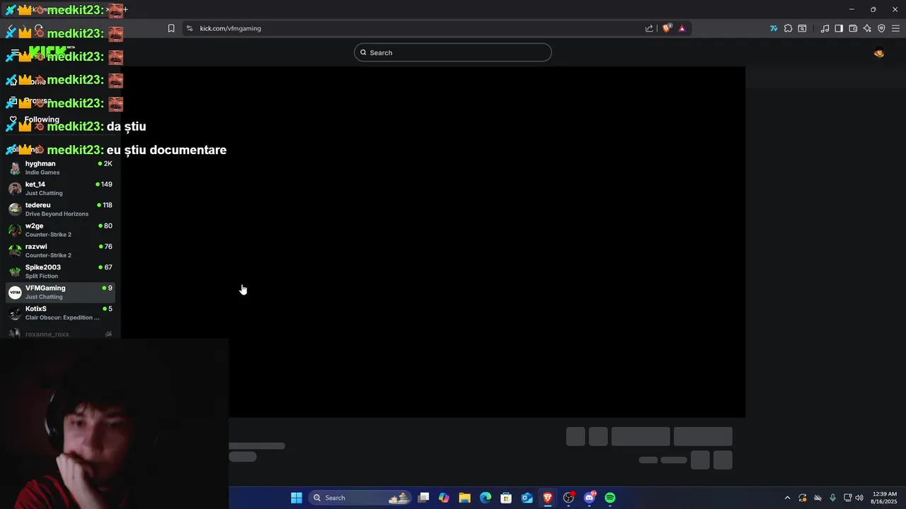Open Microsoft Store from taskbar
The width and height of the screenshot is (906, 509).
(x=506, y=498)
